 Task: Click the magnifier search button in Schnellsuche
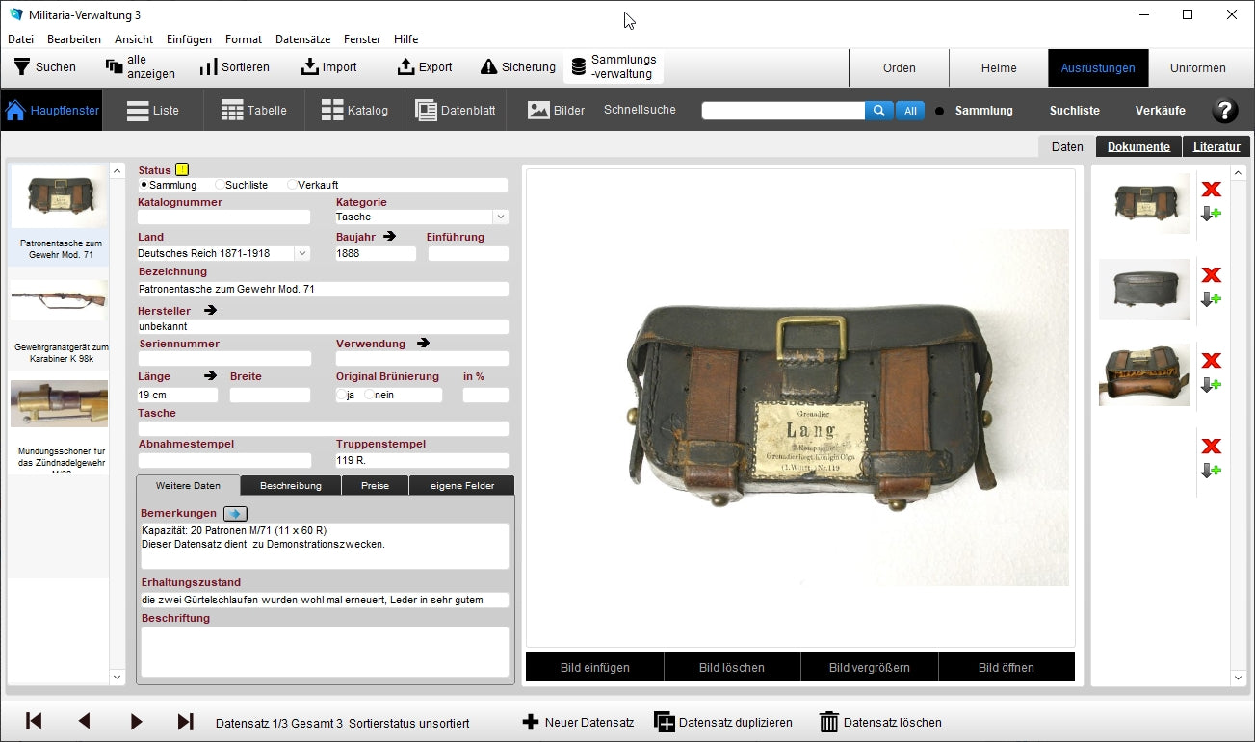pyautogui.click(x=878, y=111)
